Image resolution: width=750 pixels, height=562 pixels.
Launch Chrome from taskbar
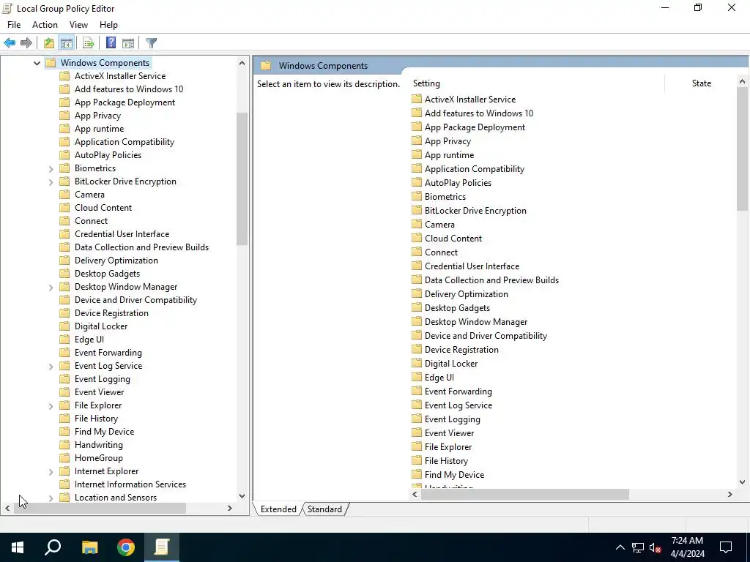(126, 547)
